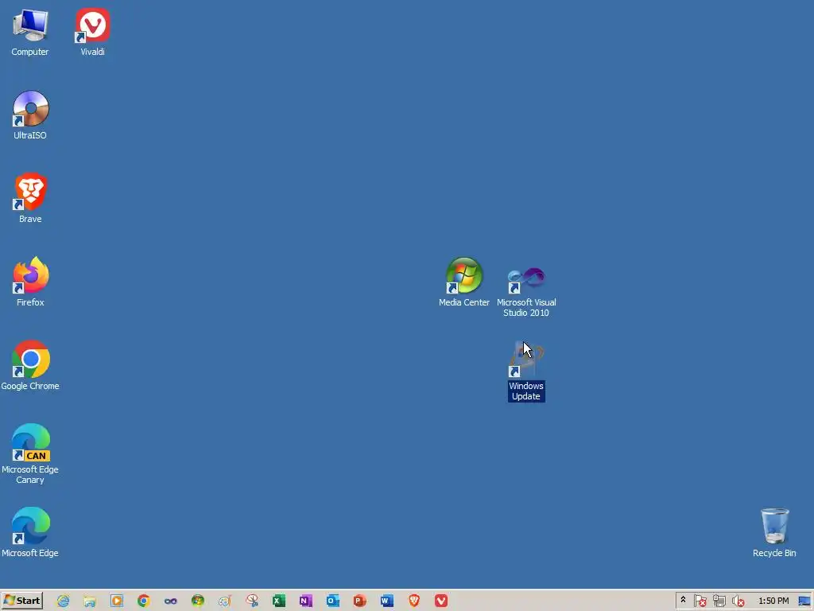Open Google Chrome from the taskbar

pos(144,601)
